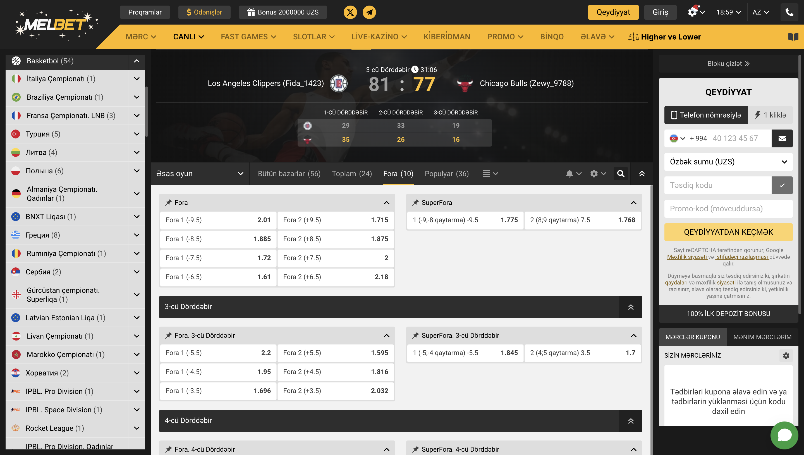Screen dimensions: 804x455
Task: Bet on Fora 2 (+7.5) at 2
Action: point(335,258)
